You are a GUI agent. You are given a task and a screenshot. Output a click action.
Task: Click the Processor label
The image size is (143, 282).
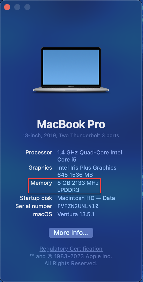pyautogui.click(x=39, y=152)
